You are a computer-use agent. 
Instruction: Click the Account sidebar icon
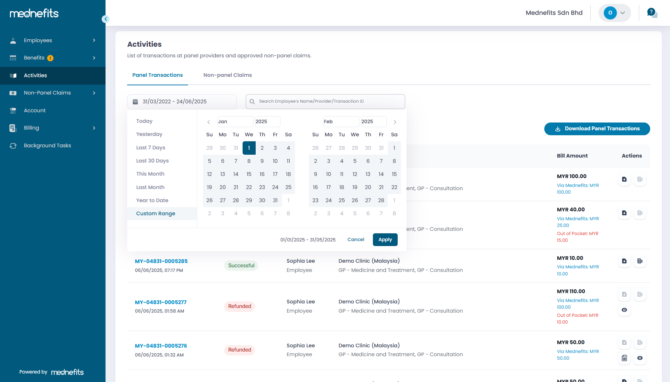(x=13, y=110)
